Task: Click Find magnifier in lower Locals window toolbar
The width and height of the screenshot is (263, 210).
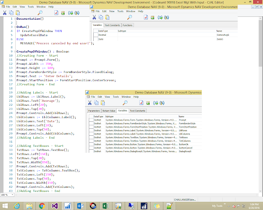Action: (x=125, y=103)
